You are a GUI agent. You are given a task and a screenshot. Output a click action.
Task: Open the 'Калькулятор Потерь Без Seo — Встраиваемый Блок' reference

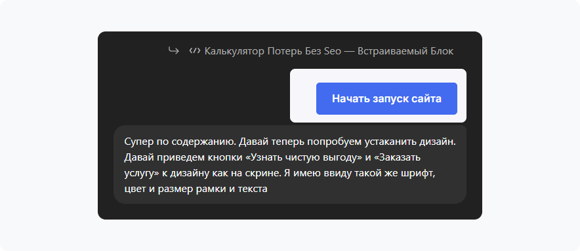click(x=329, y=51)
